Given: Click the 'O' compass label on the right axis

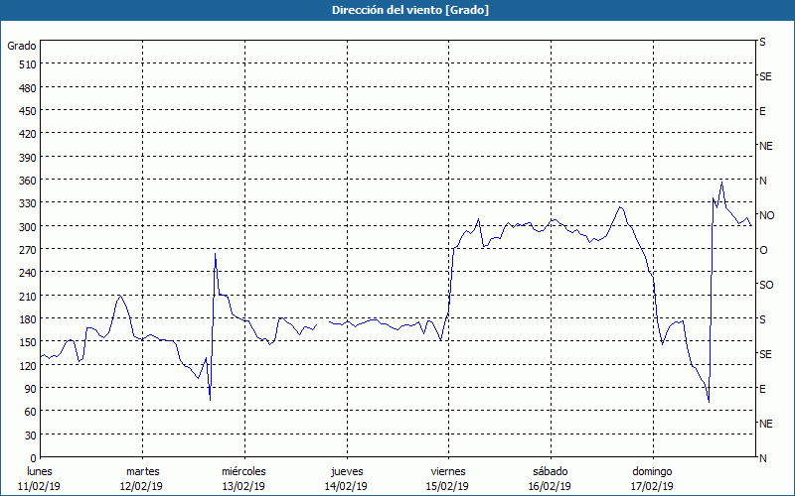Looking at the screenshot, I should coord(763,250).
